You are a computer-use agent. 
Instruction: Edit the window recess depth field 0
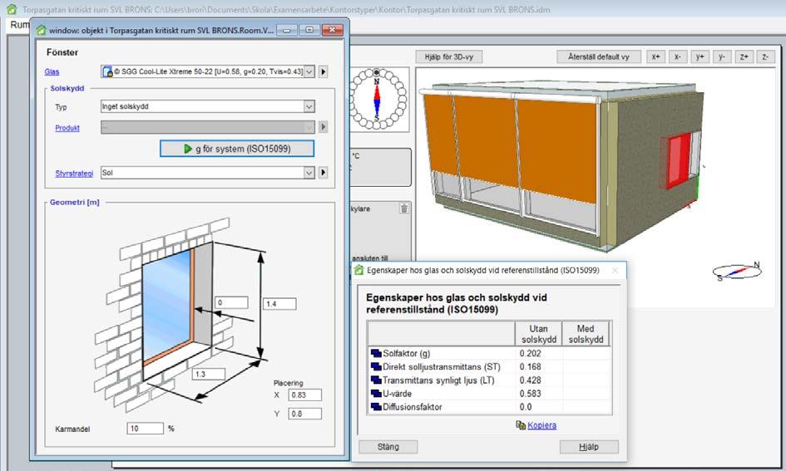pyautogui.click(x=231, y=302)
